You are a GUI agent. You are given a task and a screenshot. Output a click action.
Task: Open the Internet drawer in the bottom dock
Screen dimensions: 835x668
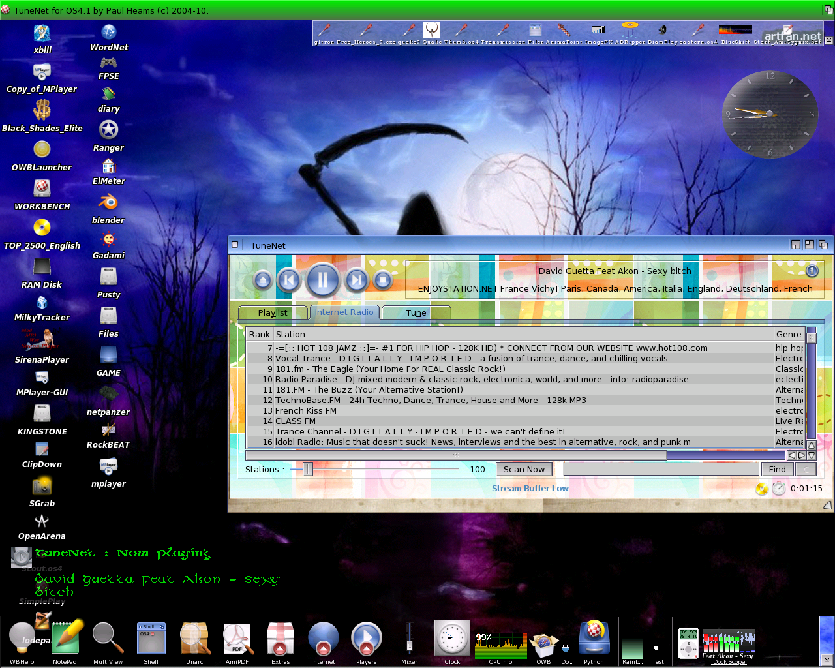[323, 642]
